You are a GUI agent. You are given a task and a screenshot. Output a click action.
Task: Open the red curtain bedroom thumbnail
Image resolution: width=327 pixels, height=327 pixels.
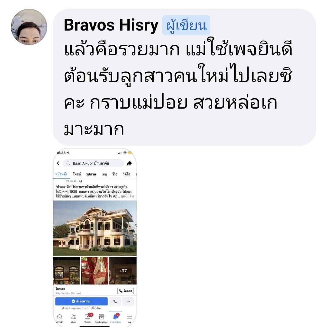tap(94, 271)
